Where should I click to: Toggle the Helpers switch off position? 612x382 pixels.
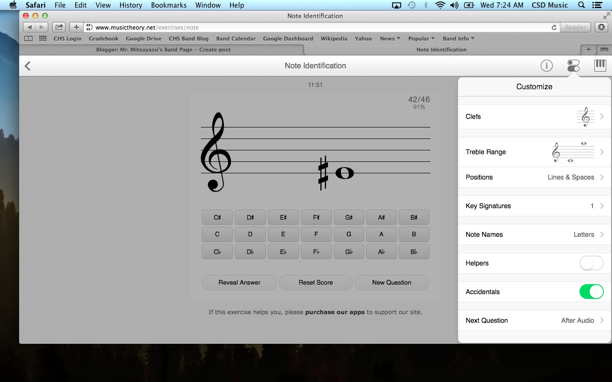[591, 263]
